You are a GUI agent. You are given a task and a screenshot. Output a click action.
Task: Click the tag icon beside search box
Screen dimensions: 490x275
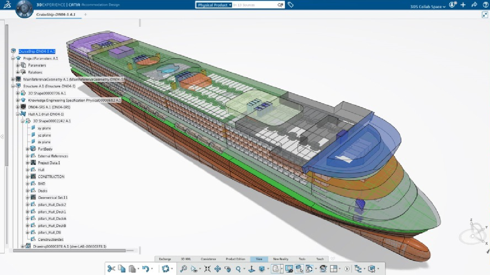coord(291,5)
